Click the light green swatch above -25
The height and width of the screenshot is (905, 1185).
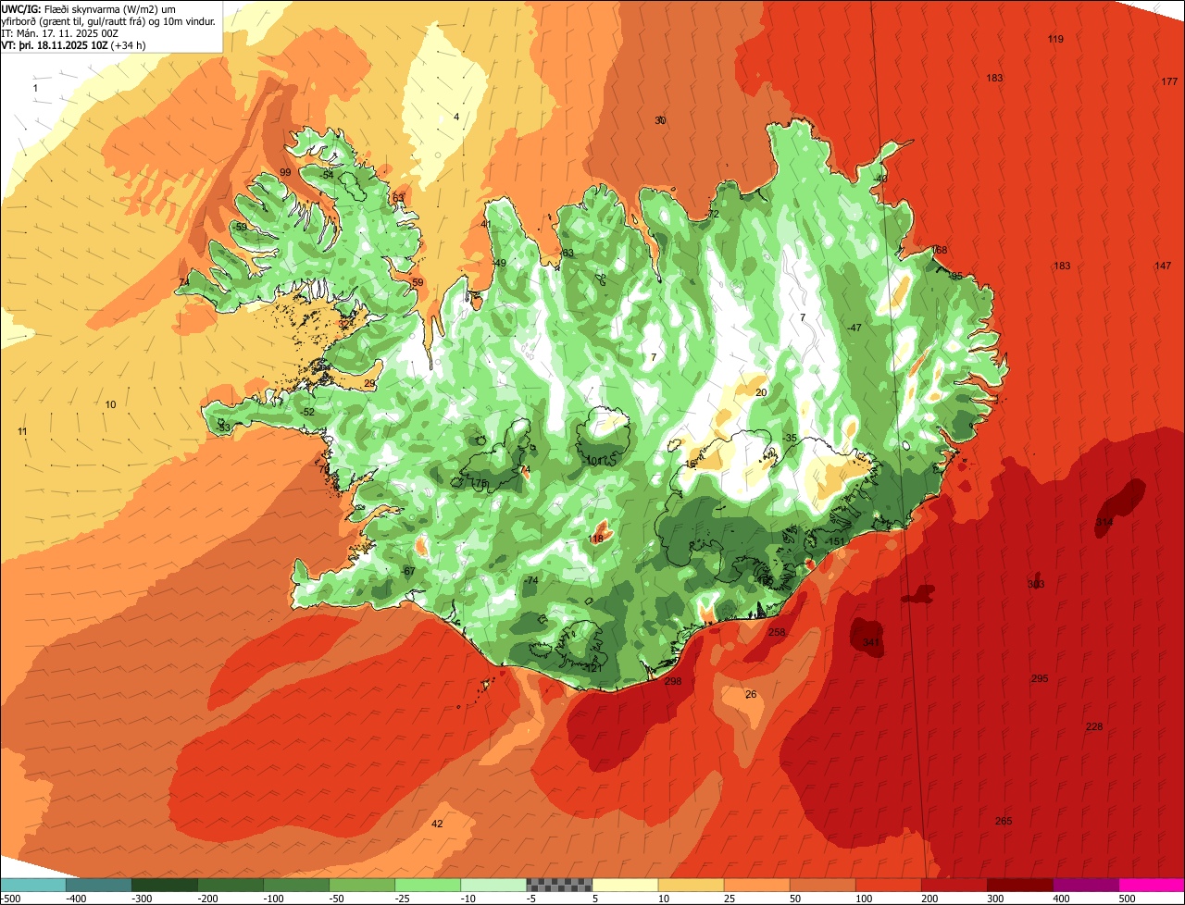(428, 885)
